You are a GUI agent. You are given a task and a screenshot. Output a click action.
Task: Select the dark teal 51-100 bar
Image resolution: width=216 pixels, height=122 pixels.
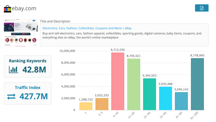point(197,84)
